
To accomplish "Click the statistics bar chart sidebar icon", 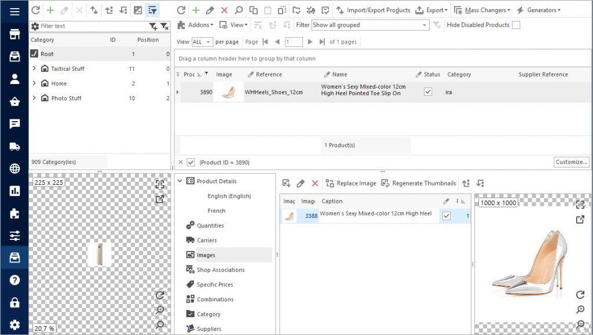I will (x=14, y=191).
